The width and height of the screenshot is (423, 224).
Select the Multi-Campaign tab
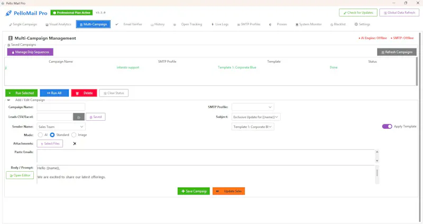tap(93, 24)
